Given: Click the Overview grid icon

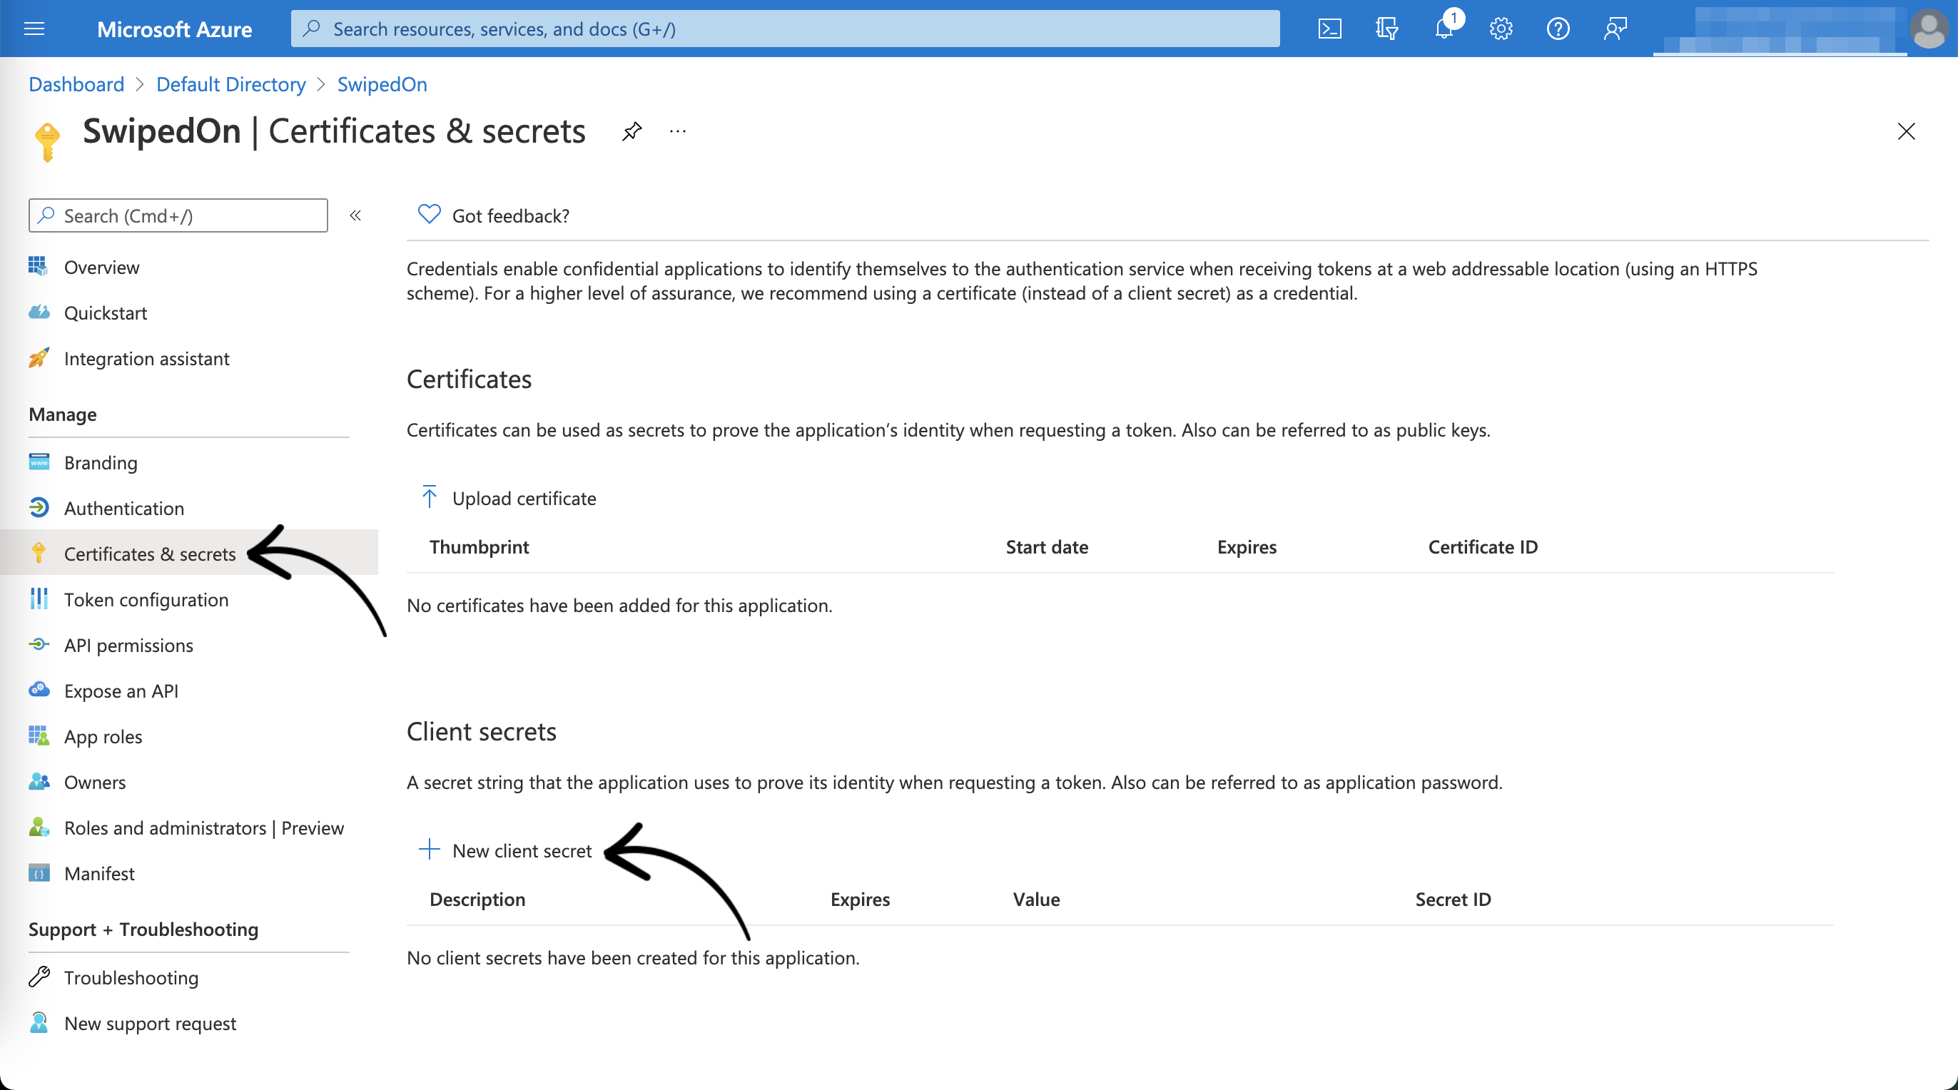Looking at the screenshot, I should pos(39,267).
